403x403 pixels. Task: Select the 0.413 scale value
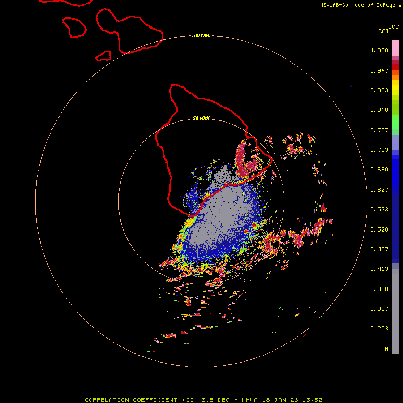tap(379, 269)
